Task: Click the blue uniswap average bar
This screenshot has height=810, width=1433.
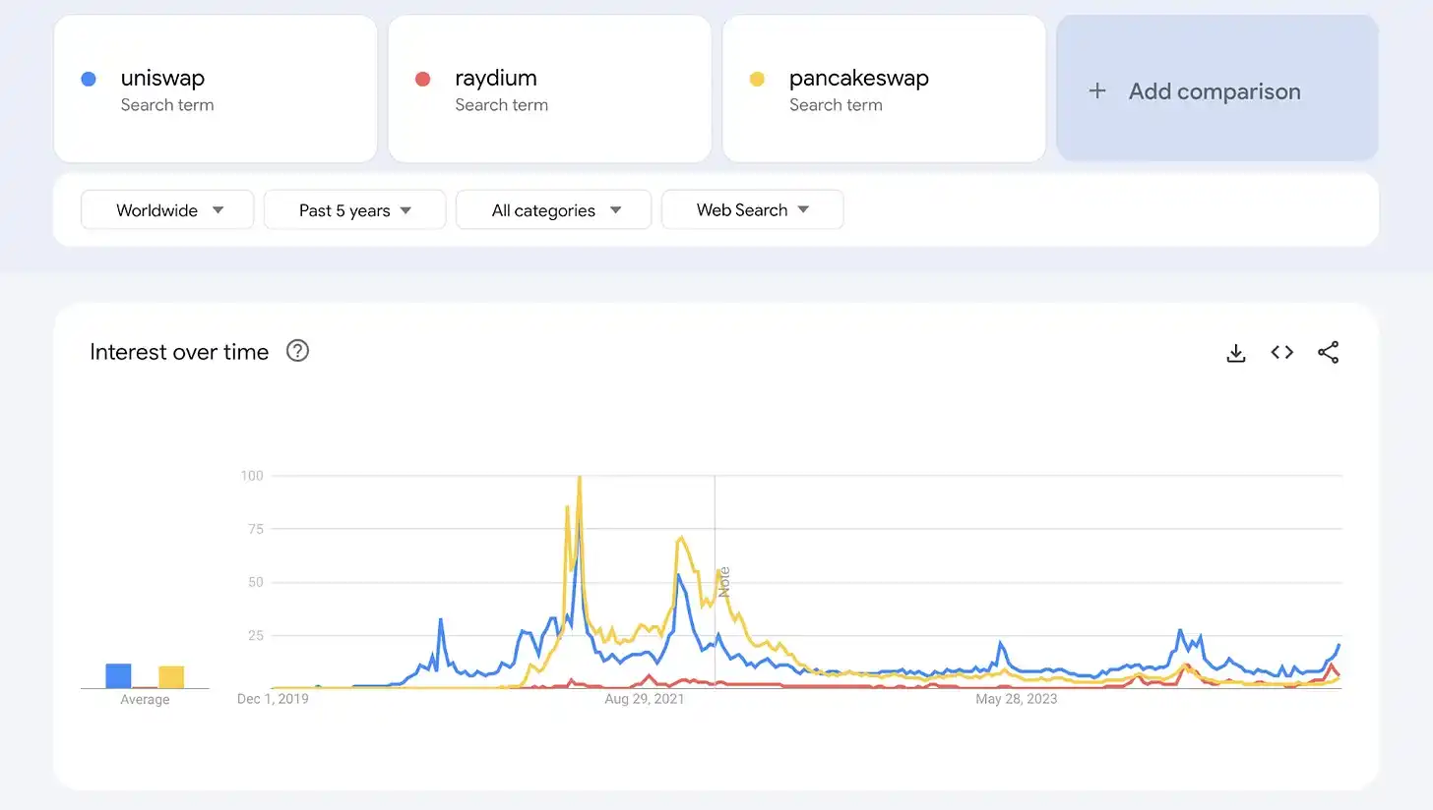Action: tap(118, 676)
